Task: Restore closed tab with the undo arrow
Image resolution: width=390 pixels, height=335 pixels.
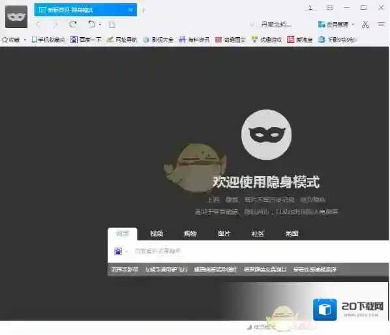Action: click(91, 24)
